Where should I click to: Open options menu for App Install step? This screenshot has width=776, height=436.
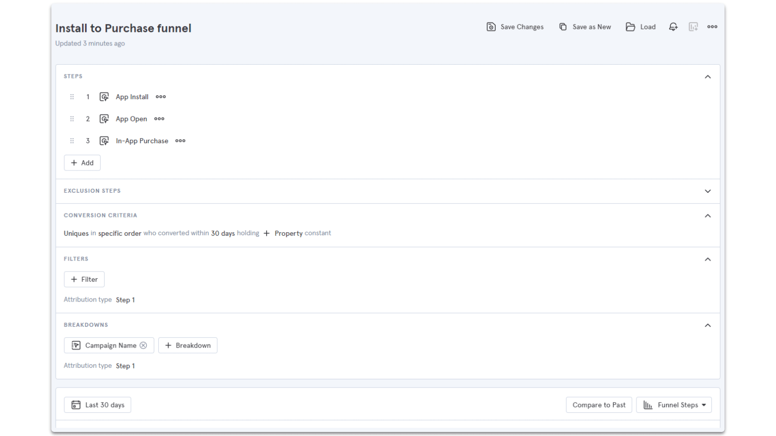point(161,97)
